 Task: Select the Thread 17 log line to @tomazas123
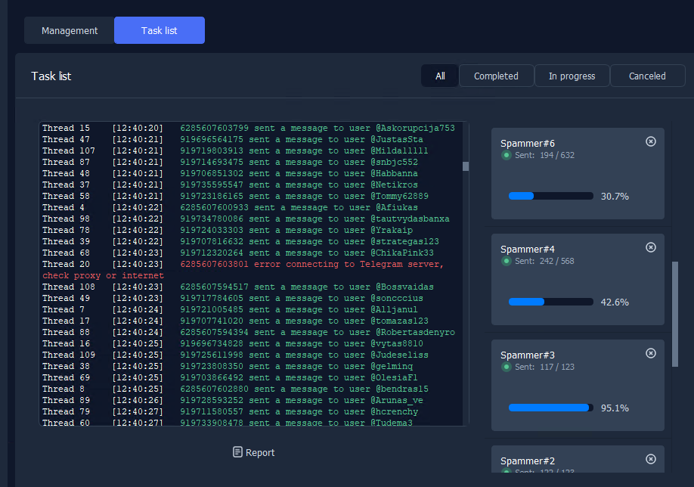tap(235, 321)
